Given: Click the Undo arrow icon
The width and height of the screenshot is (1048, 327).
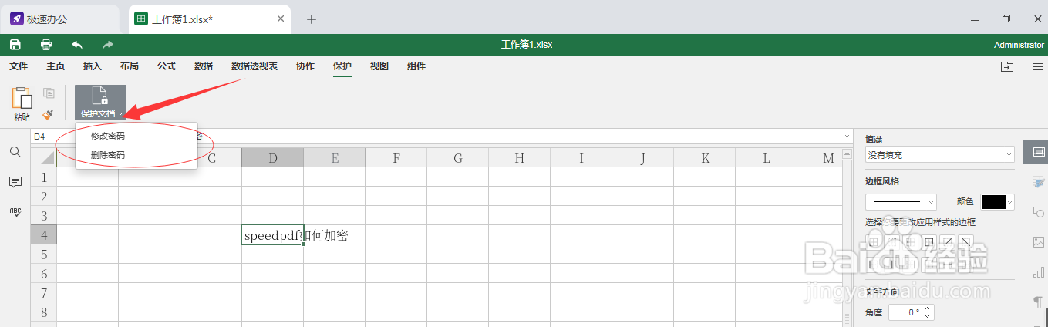Looking at the screenshot, I should pyautogui.click(x=77, y=45).
